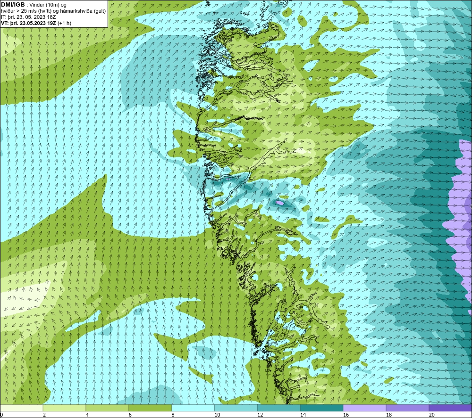This screenshot has height=418, width=472.
Task: Click the legend scale value '8'
Action: click(173, 415)
